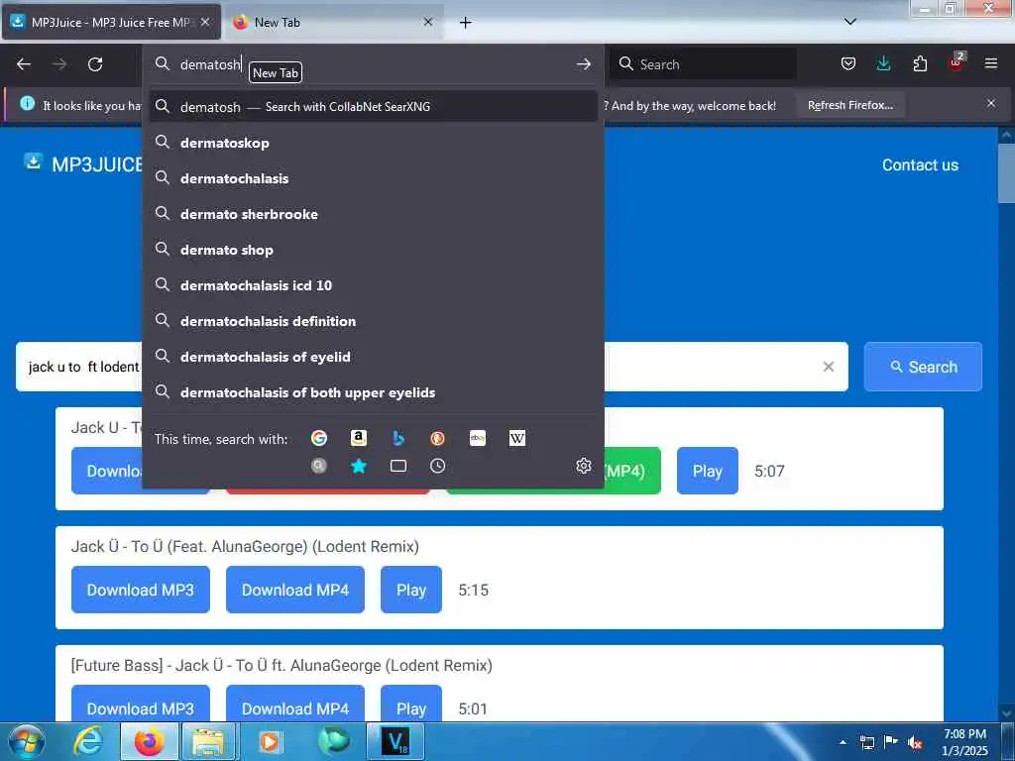Open Windows Media Player on taskbar
This screenshot has width=1015, height=761.
(270, 741)
